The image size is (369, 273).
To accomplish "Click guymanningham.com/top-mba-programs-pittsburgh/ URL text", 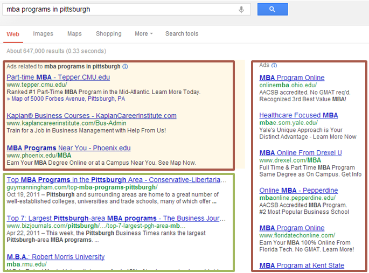I will click(82, 187).
